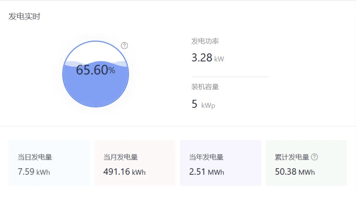Image resolution: width=356 pixels, height=200 pixels.
Task: Select the 当年发电量 yearly generation card
Action: click(221, 163)
